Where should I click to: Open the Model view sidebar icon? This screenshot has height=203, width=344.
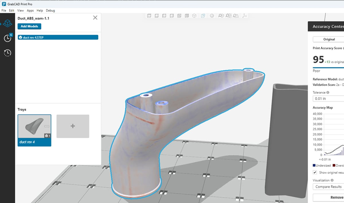tap(7, 23)
